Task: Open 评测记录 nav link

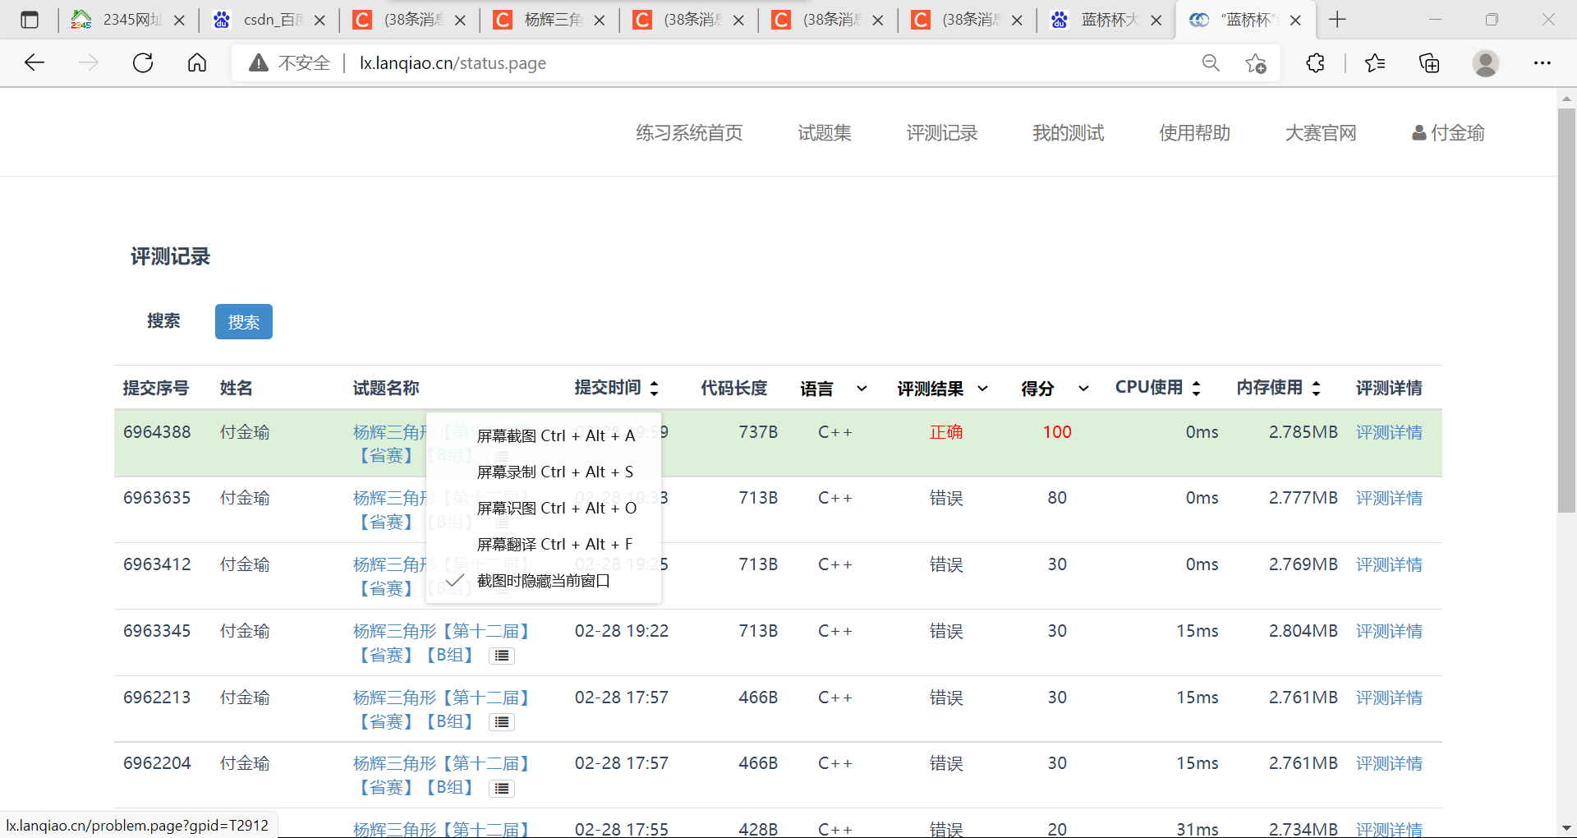Action: (942, 133)
